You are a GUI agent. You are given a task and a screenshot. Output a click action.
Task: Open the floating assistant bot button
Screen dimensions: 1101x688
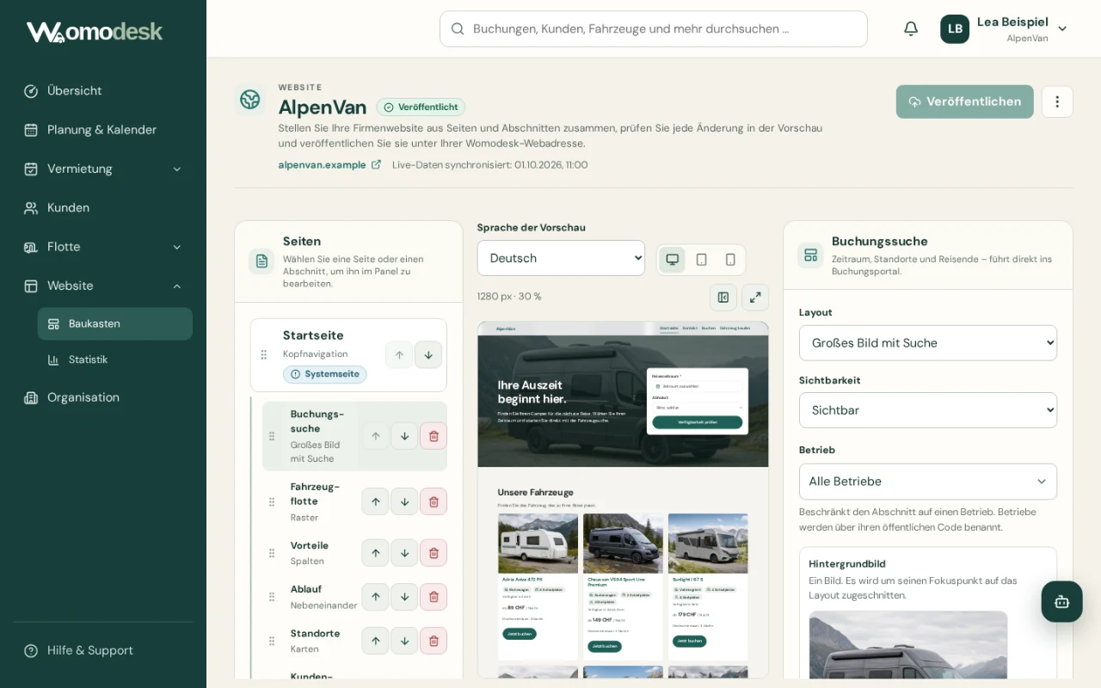tap(1062, 602)
